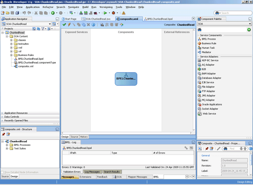Select the Database Adapter in palette
This screenshot has height=185, width=253.
point(211,78)
